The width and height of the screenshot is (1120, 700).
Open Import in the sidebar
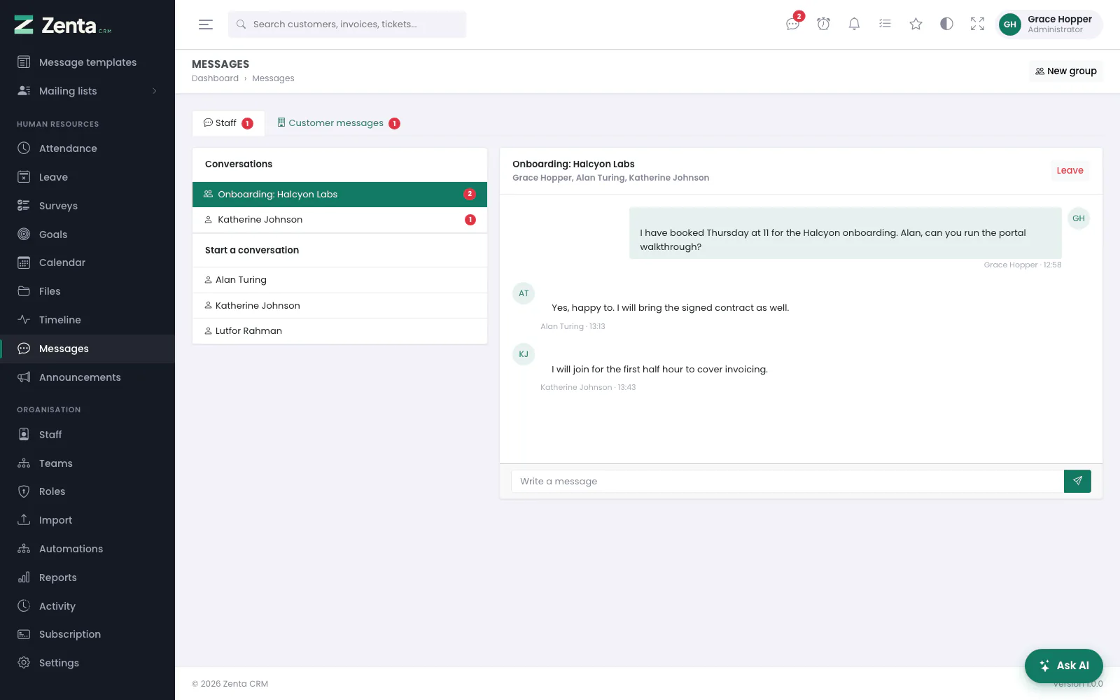(x=87, y=520)
